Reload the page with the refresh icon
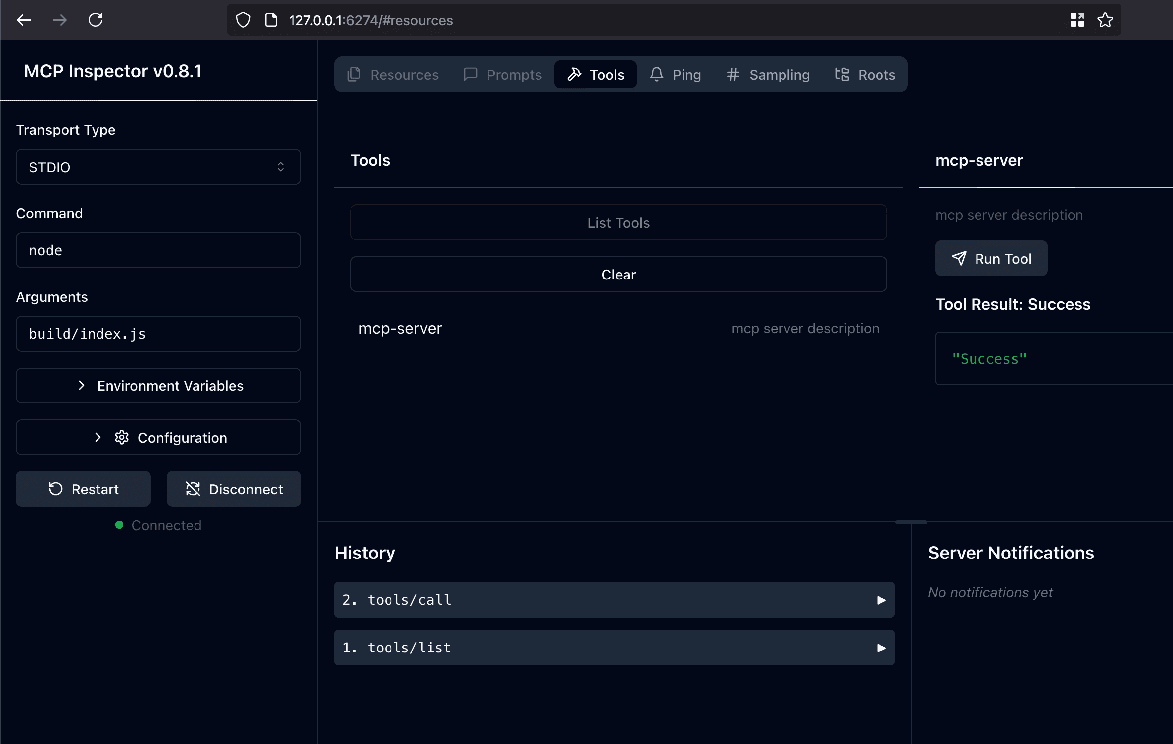1173x744 pixels. [96, 20]
